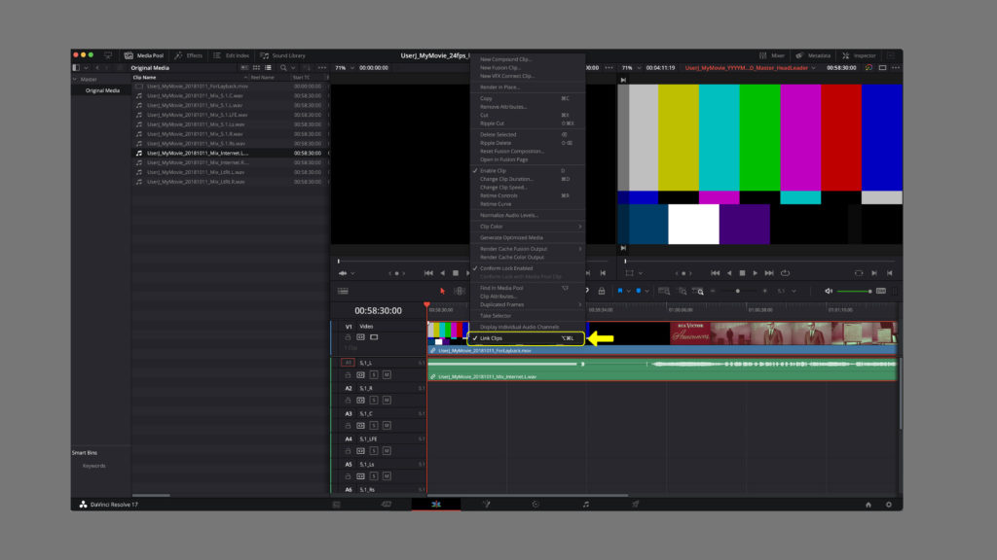
Task: Click the custom zoom magnifier icon
Action: (698, 291)
